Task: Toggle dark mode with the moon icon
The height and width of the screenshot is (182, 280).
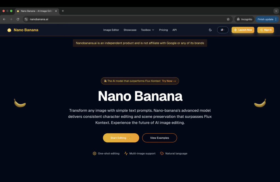Action: (210, 30)
